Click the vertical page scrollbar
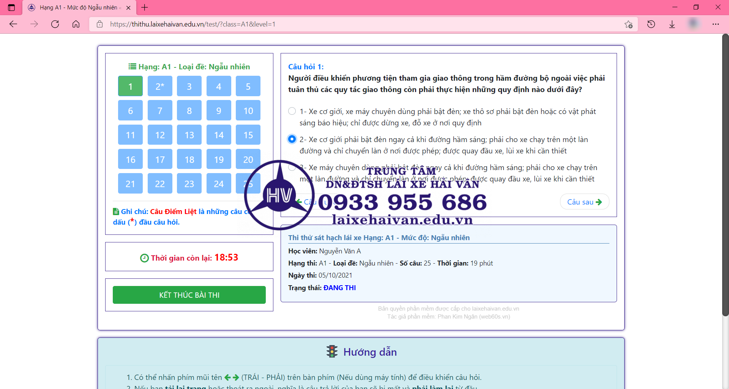The image size is (729, 389). [x=725, y=174]
